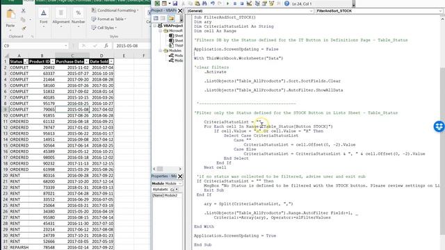Open the Status column filter dropdown
This screenshot has height=250, width=445.
26,62
